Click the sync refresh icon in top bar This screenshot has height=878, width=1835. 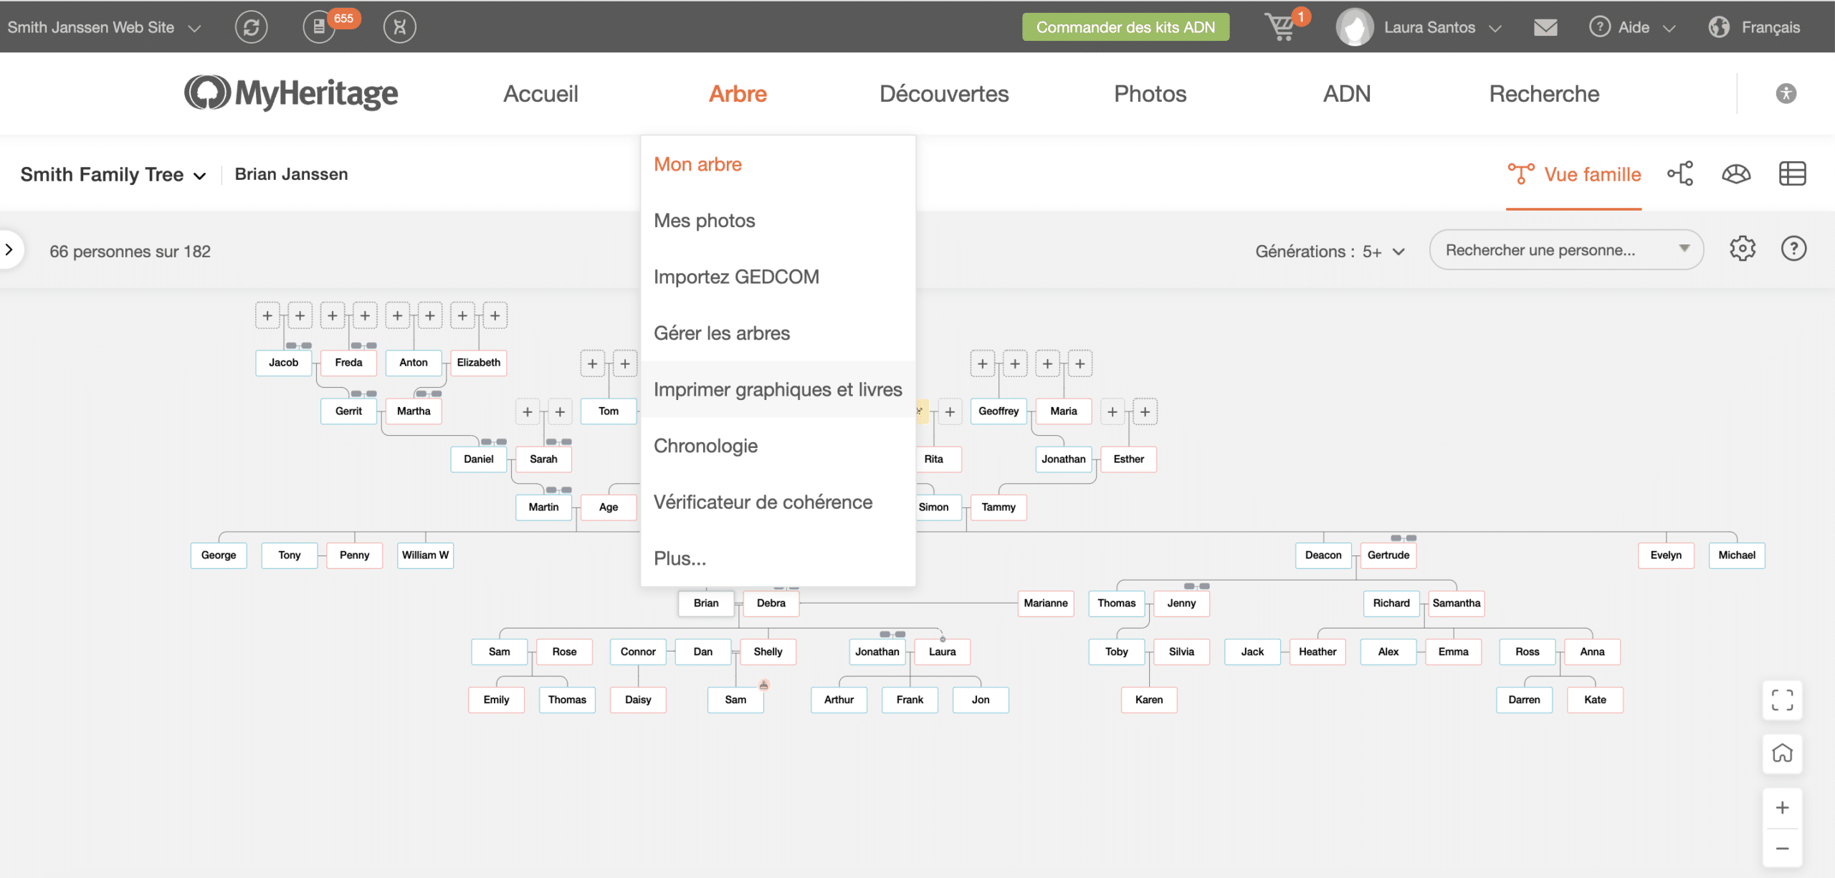pos(251,27)
